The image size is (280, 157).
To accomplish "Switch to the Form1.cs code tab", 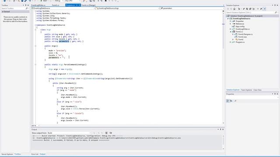I will tap(56, 5).
